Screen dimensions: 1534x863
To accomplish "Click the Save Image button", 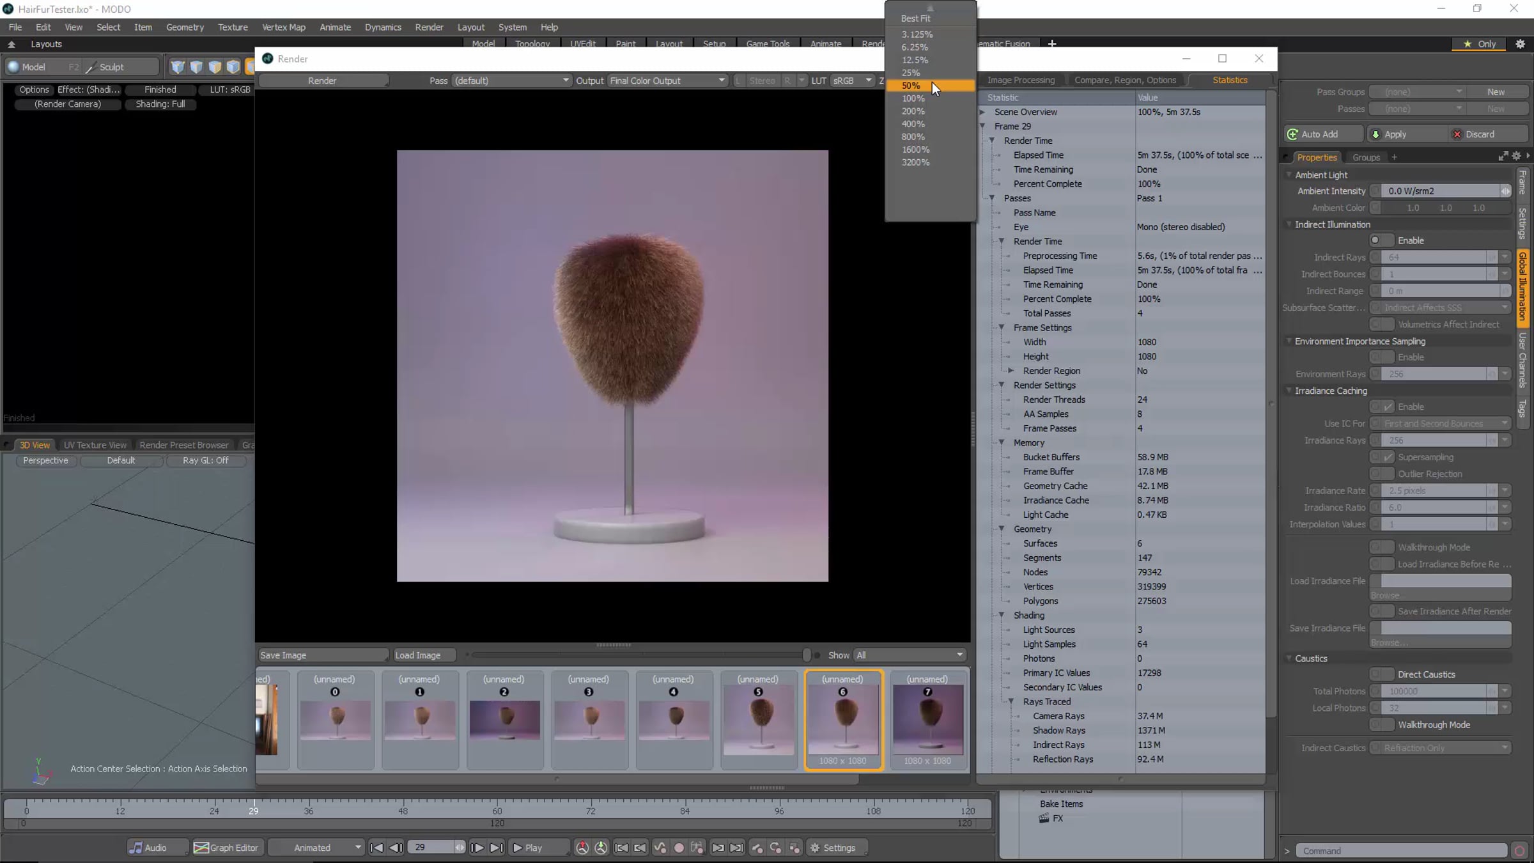I will 323,655.
